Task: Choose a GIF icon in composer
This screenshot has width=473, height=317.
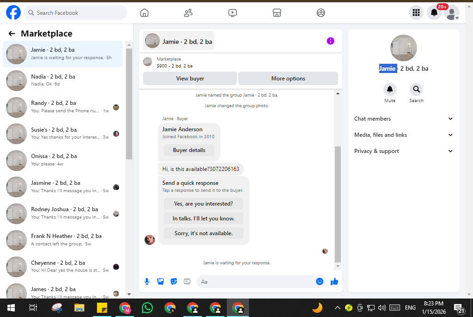Action: tap(187, 282)
